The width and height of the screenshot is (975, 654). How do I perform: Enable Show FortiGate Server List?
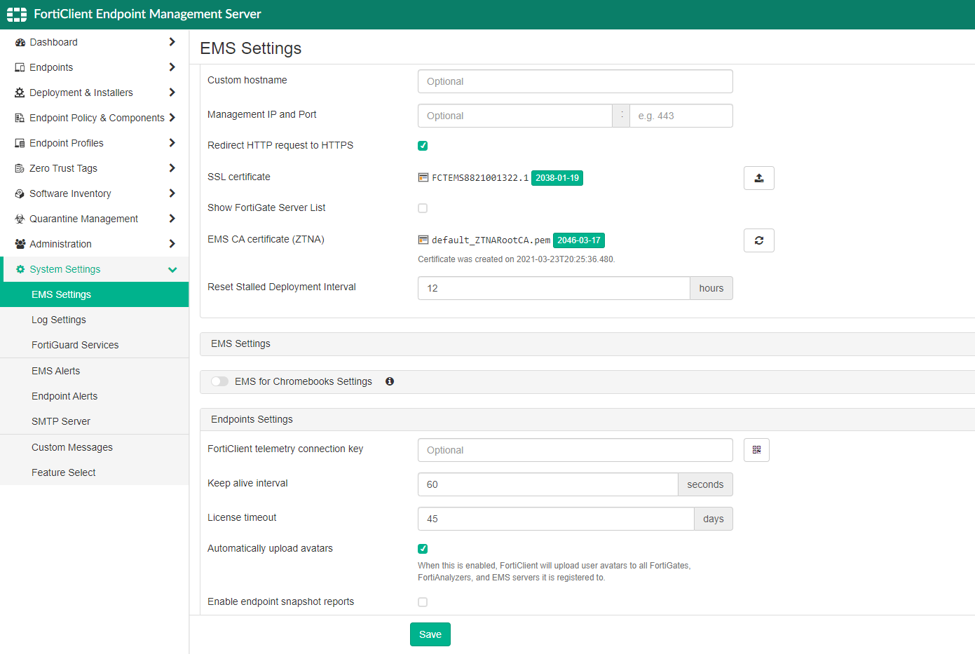point(422,207)
